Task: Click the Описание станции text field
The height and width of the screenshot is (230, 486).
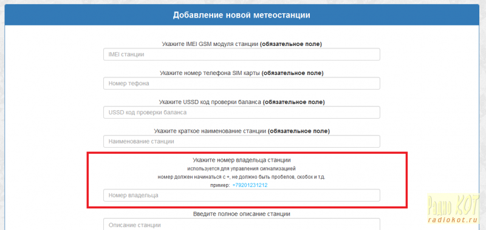Action: pos(241,224)
